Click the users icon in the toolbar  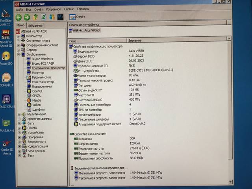click(52, 17)
